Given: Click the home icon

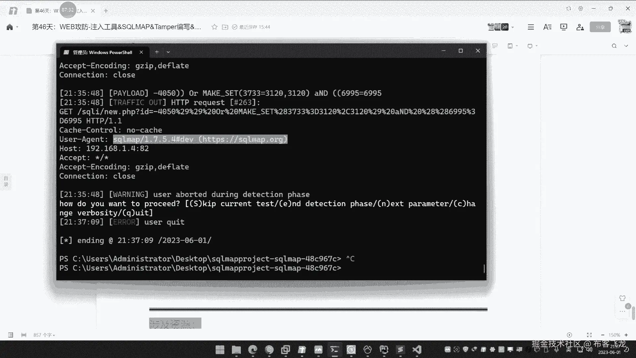Looking at the screenshot, I should coord(10,27).
